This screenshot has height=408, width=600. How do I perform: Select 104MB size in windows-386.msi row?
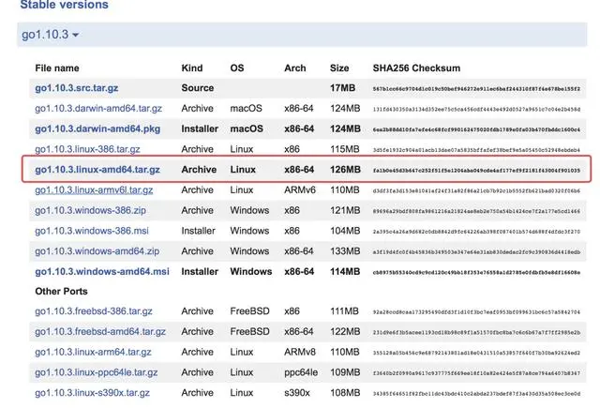click(x=345, y=231)
